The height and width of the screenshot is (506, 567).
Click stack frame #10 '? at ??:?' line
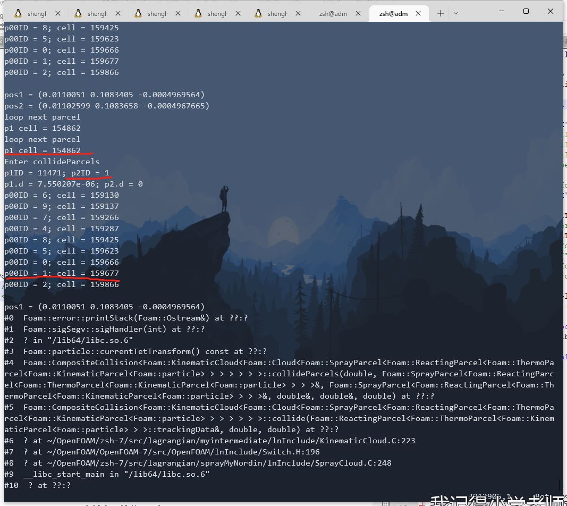click(38, 486)
